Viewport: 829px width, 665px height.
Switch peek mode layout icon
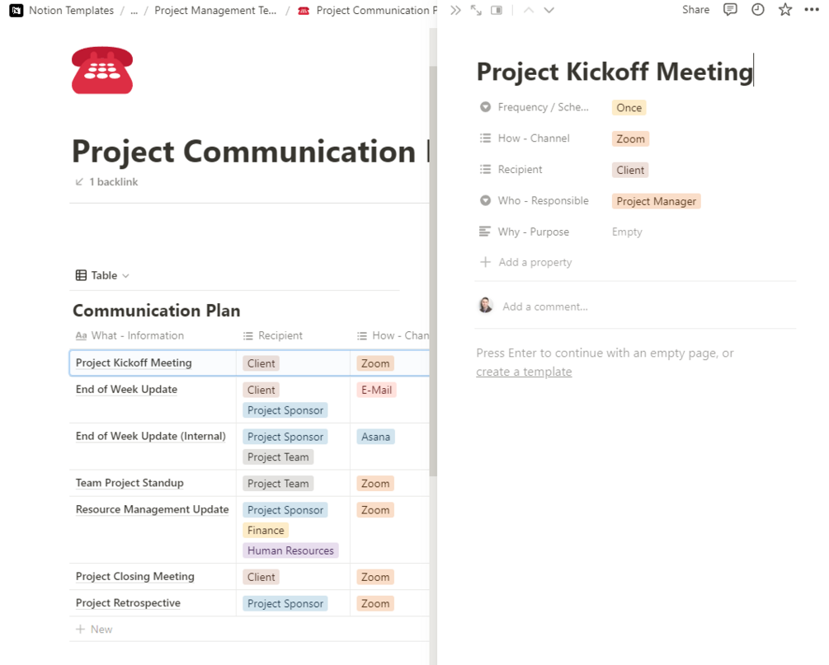point(497,10)
